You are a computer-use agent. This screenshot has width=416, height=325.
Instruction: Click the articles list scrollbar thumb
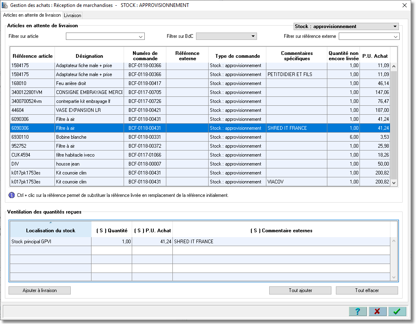[394, 125]
